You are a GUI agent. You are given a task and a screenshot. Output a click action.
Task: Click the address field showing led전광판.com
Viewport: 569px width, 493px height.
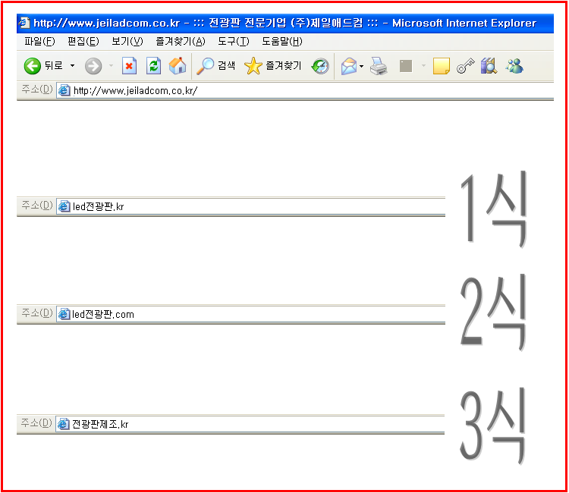[x=251, y=314]
